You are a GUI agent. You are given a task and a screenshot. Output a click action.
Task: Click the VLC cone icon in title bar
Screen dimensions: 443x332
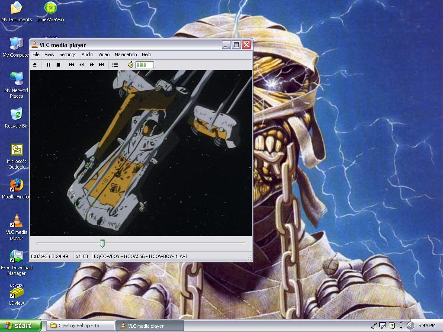click(x=35, y=45)
